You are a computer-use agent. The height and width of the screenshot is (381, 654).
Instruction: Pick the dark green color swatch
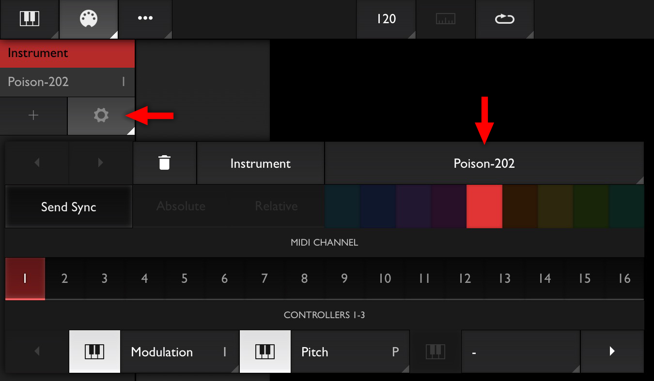591,206
